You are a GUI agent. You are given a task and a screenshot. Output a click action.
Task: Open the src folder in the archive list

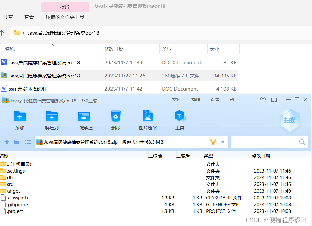[9, 184]
